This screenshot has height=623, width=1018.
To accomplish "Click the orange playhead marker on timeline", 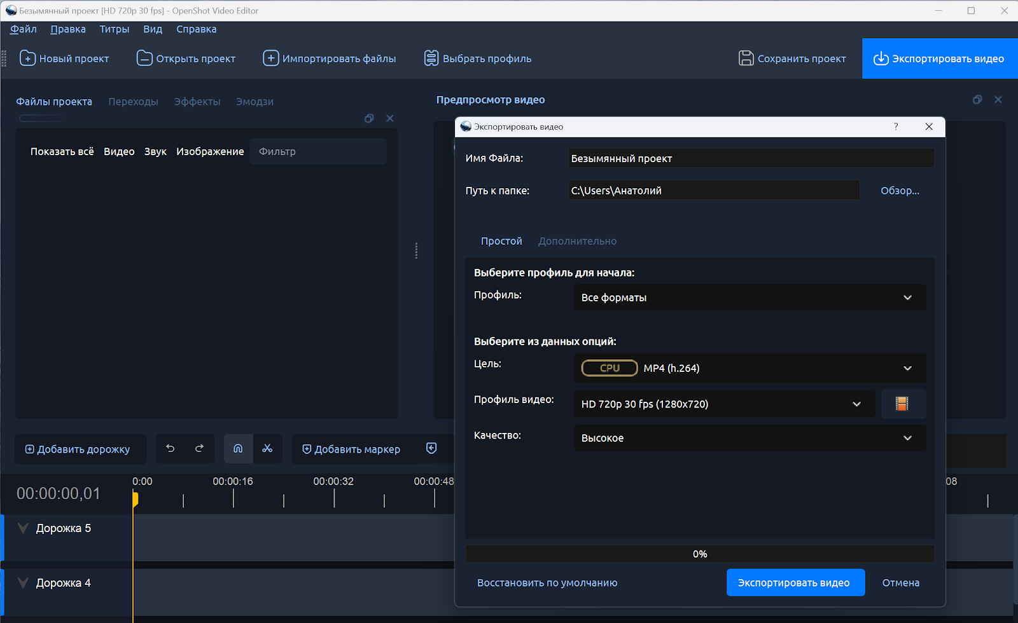I will click(x=135, y=500).
